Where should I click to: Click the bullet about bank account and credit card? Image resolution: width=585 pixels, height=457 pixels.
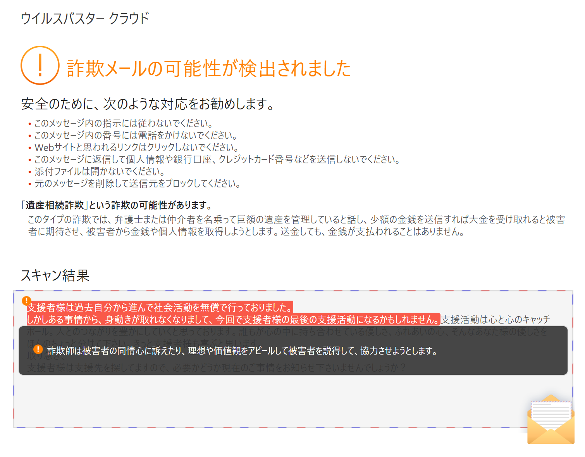217,159
